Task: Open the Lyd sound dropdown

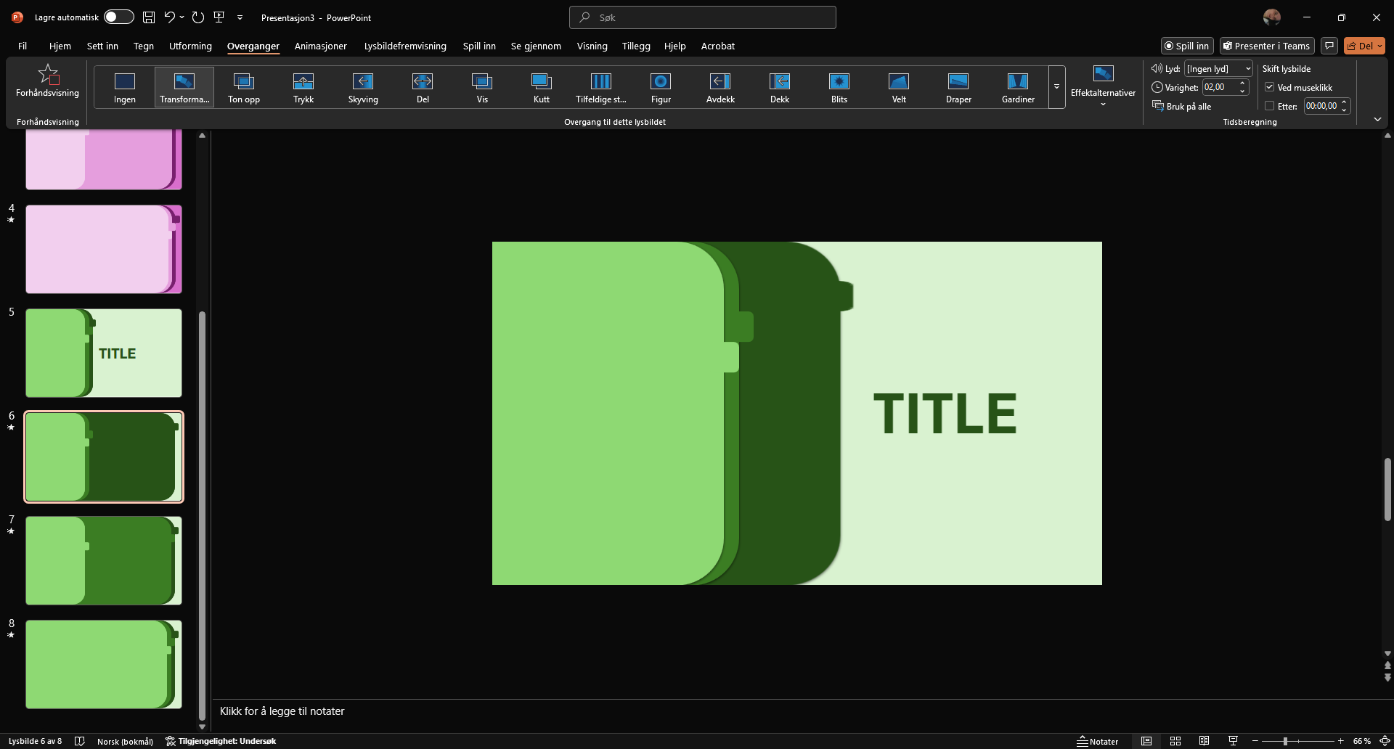Action: click(1247, 69)
